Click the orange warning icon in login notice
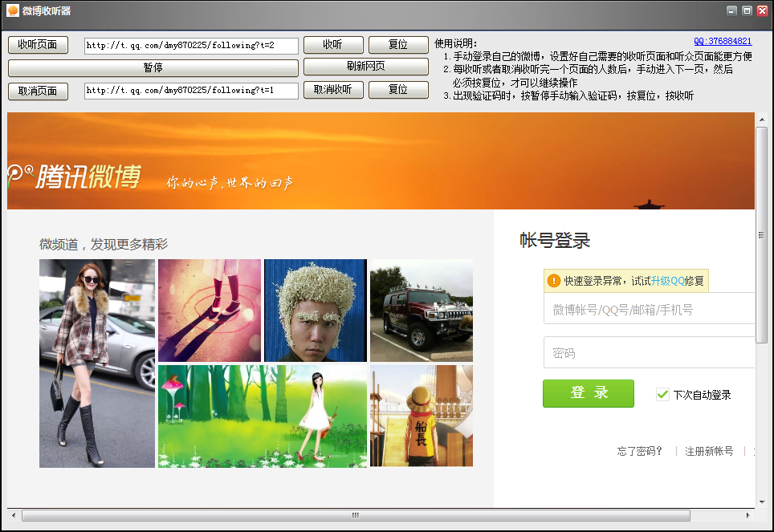This screenshot has height=532, width=774. click(554, 281)
